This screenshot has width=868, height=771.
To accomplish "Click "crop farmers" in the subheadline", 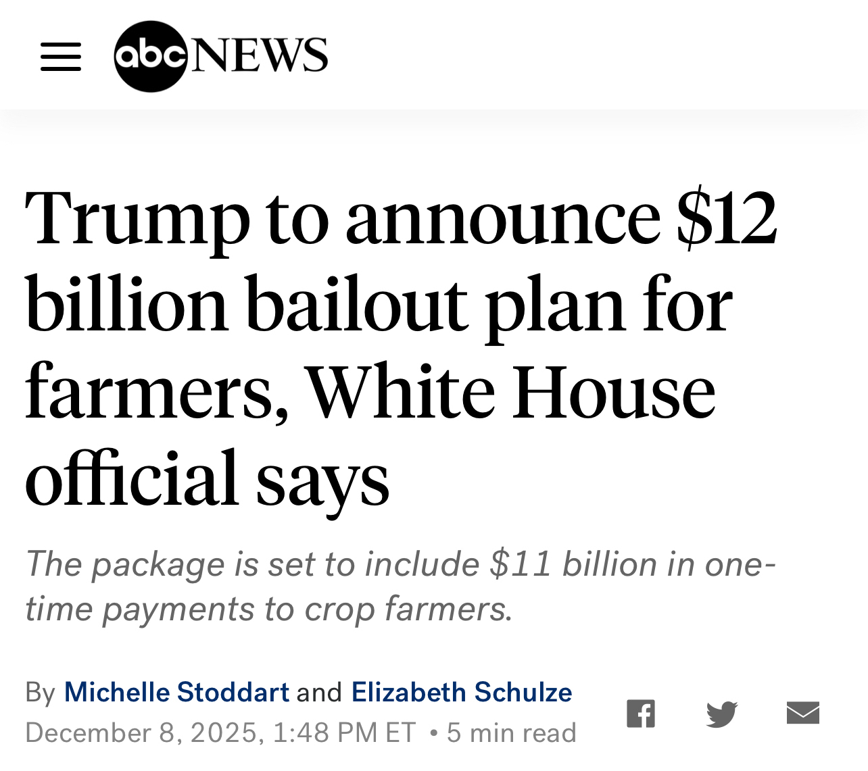I will pyautogui.click(x=404, y=609).
